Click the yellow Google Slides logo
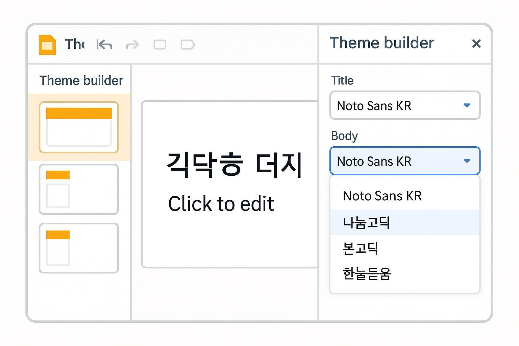The width and height of the screenshot is (519, 346). [47, 45]
